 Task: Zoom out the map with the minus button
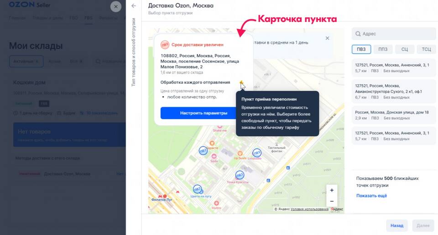click(332, 201)
